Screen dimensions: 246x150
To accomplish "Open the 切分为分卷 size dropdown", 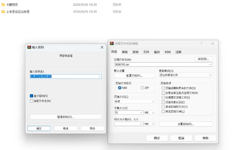I will point(141,124).
